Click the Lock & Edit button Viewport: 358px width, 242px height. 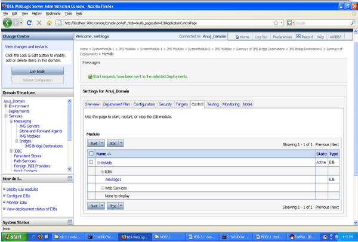[38, 71]
